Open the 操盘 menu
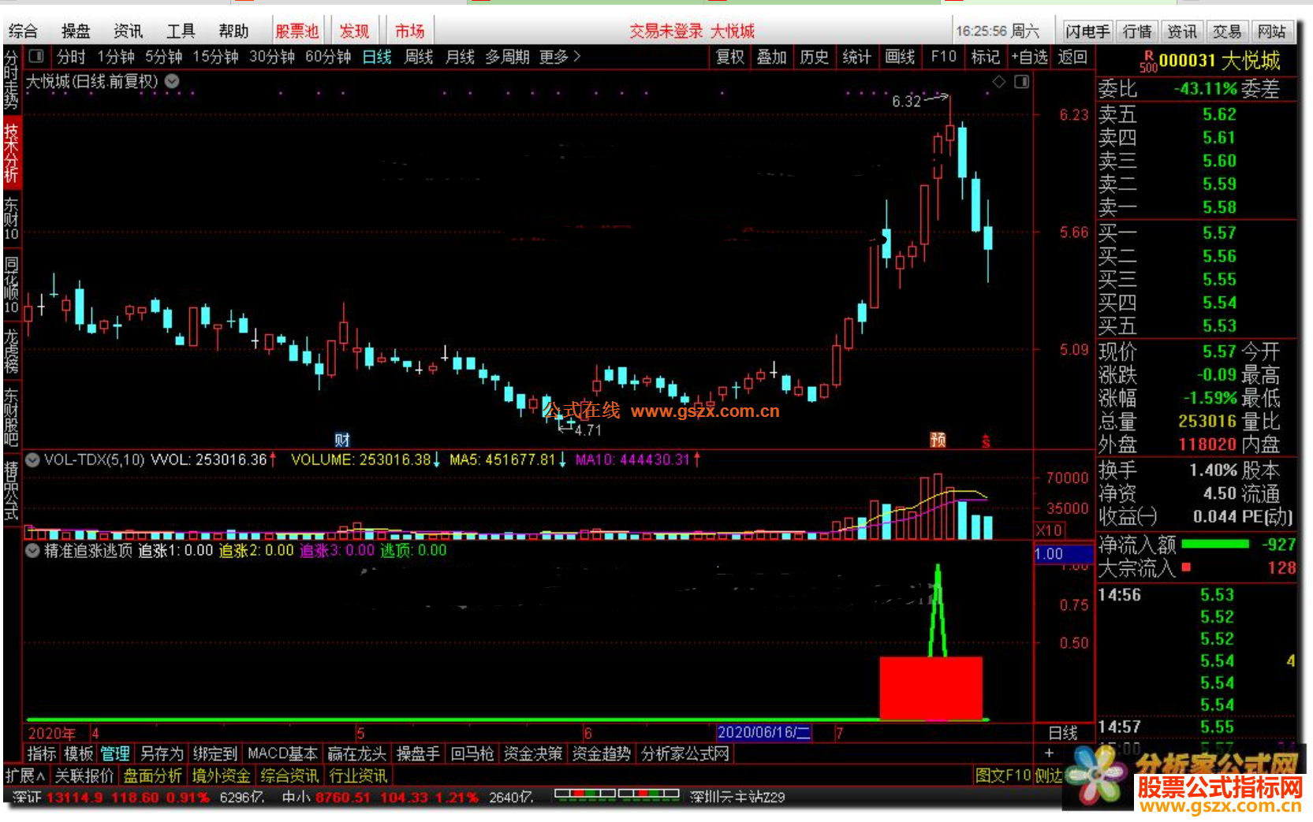The image size is (1313, 822). tap(76, 31)
